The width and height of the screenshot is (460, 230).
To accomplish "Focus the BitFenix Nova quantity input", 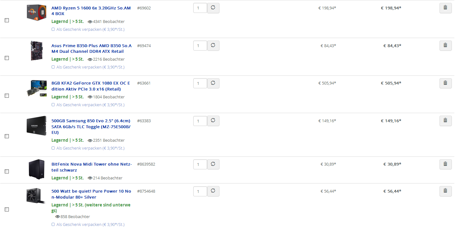I will point(200,164).
